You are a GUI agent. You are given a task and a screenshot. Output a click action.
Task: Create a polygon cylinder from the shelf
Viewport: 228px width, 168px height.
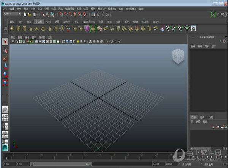pos(25,28)
